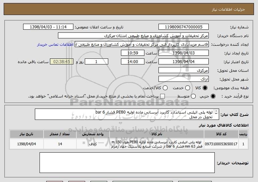Screen dimensions: 258x182
Task: Toggle the اسناد خزانه اسلامی payment checkbox
Action: [163, 97]
